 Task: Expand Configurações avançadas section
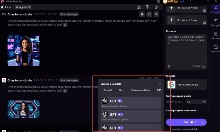(x=186, y=111)
